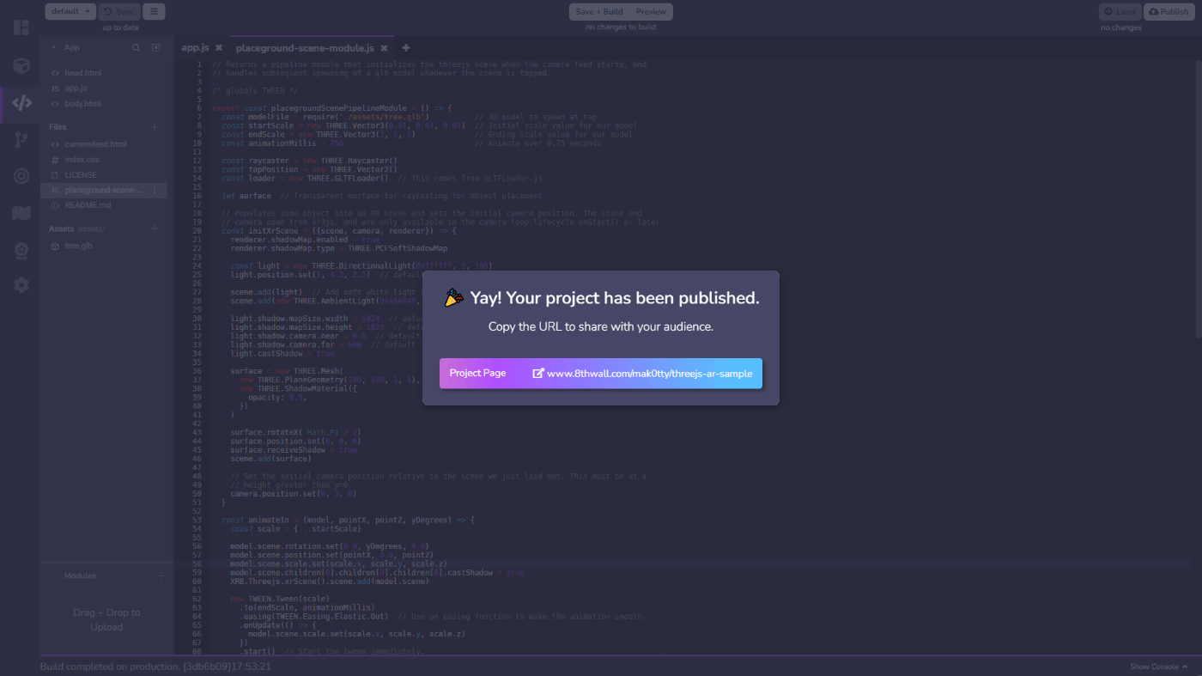Open the settings gear in left sidebar

(x=21, y=285)
